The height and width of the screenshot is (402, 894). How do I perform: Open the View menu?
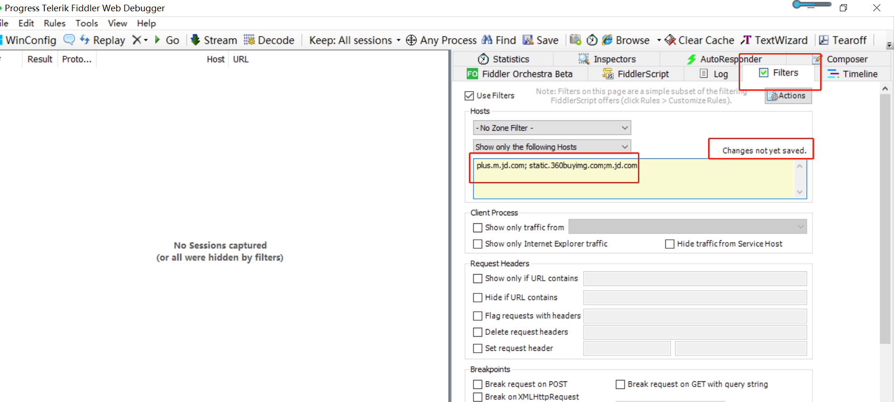click(117, 23)
